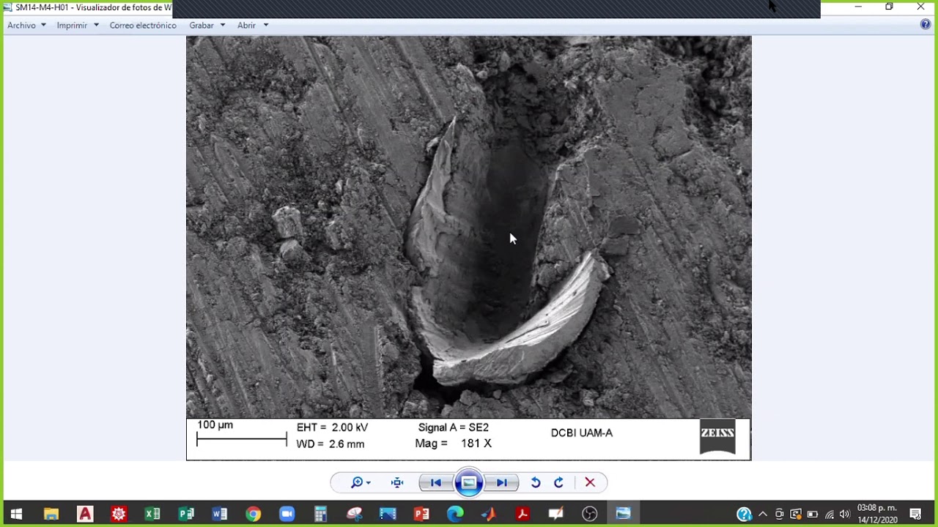Open Google Chrome from the taskbar
This screenshot has height=527, width=938.
pos(254,514)
